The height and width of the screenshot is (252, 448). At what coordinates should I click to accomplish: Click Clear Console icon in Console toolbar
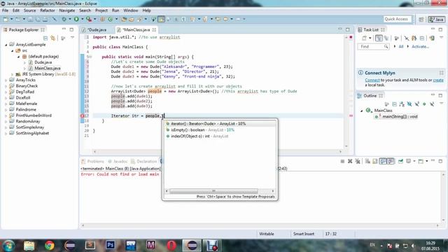367,162
